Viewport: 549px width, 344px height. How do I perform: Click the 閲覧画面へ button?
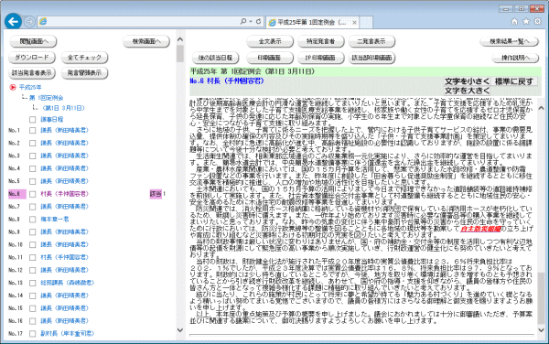pos(33,42)
